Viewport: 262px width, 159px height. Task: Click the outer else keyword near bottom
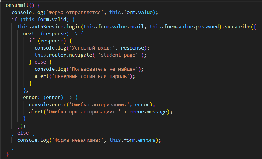[x=23, y=133]
